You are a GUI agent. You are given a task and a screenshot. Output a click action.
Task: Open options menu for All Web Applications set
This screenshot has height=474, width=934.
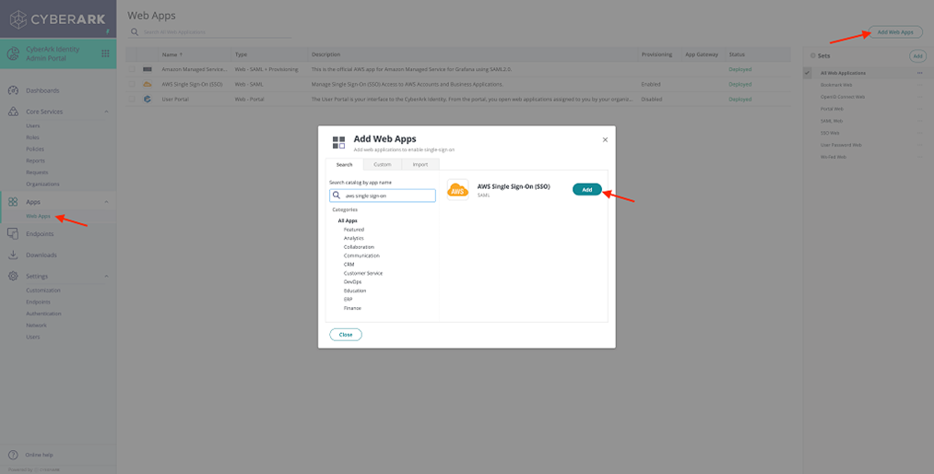click(x=919, y=73)
